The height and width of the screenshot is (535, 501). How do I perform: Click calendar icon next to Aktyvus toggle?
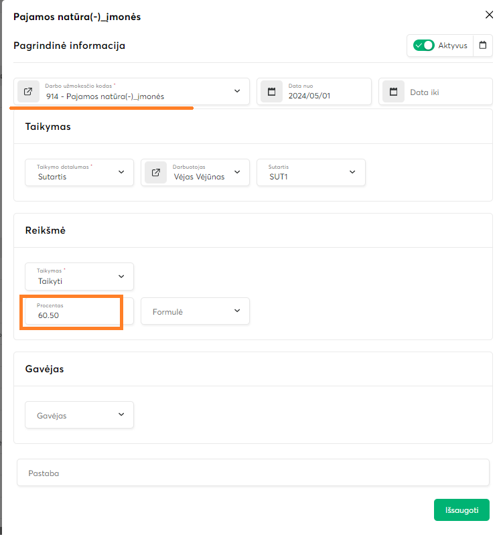tap(482, 46)
